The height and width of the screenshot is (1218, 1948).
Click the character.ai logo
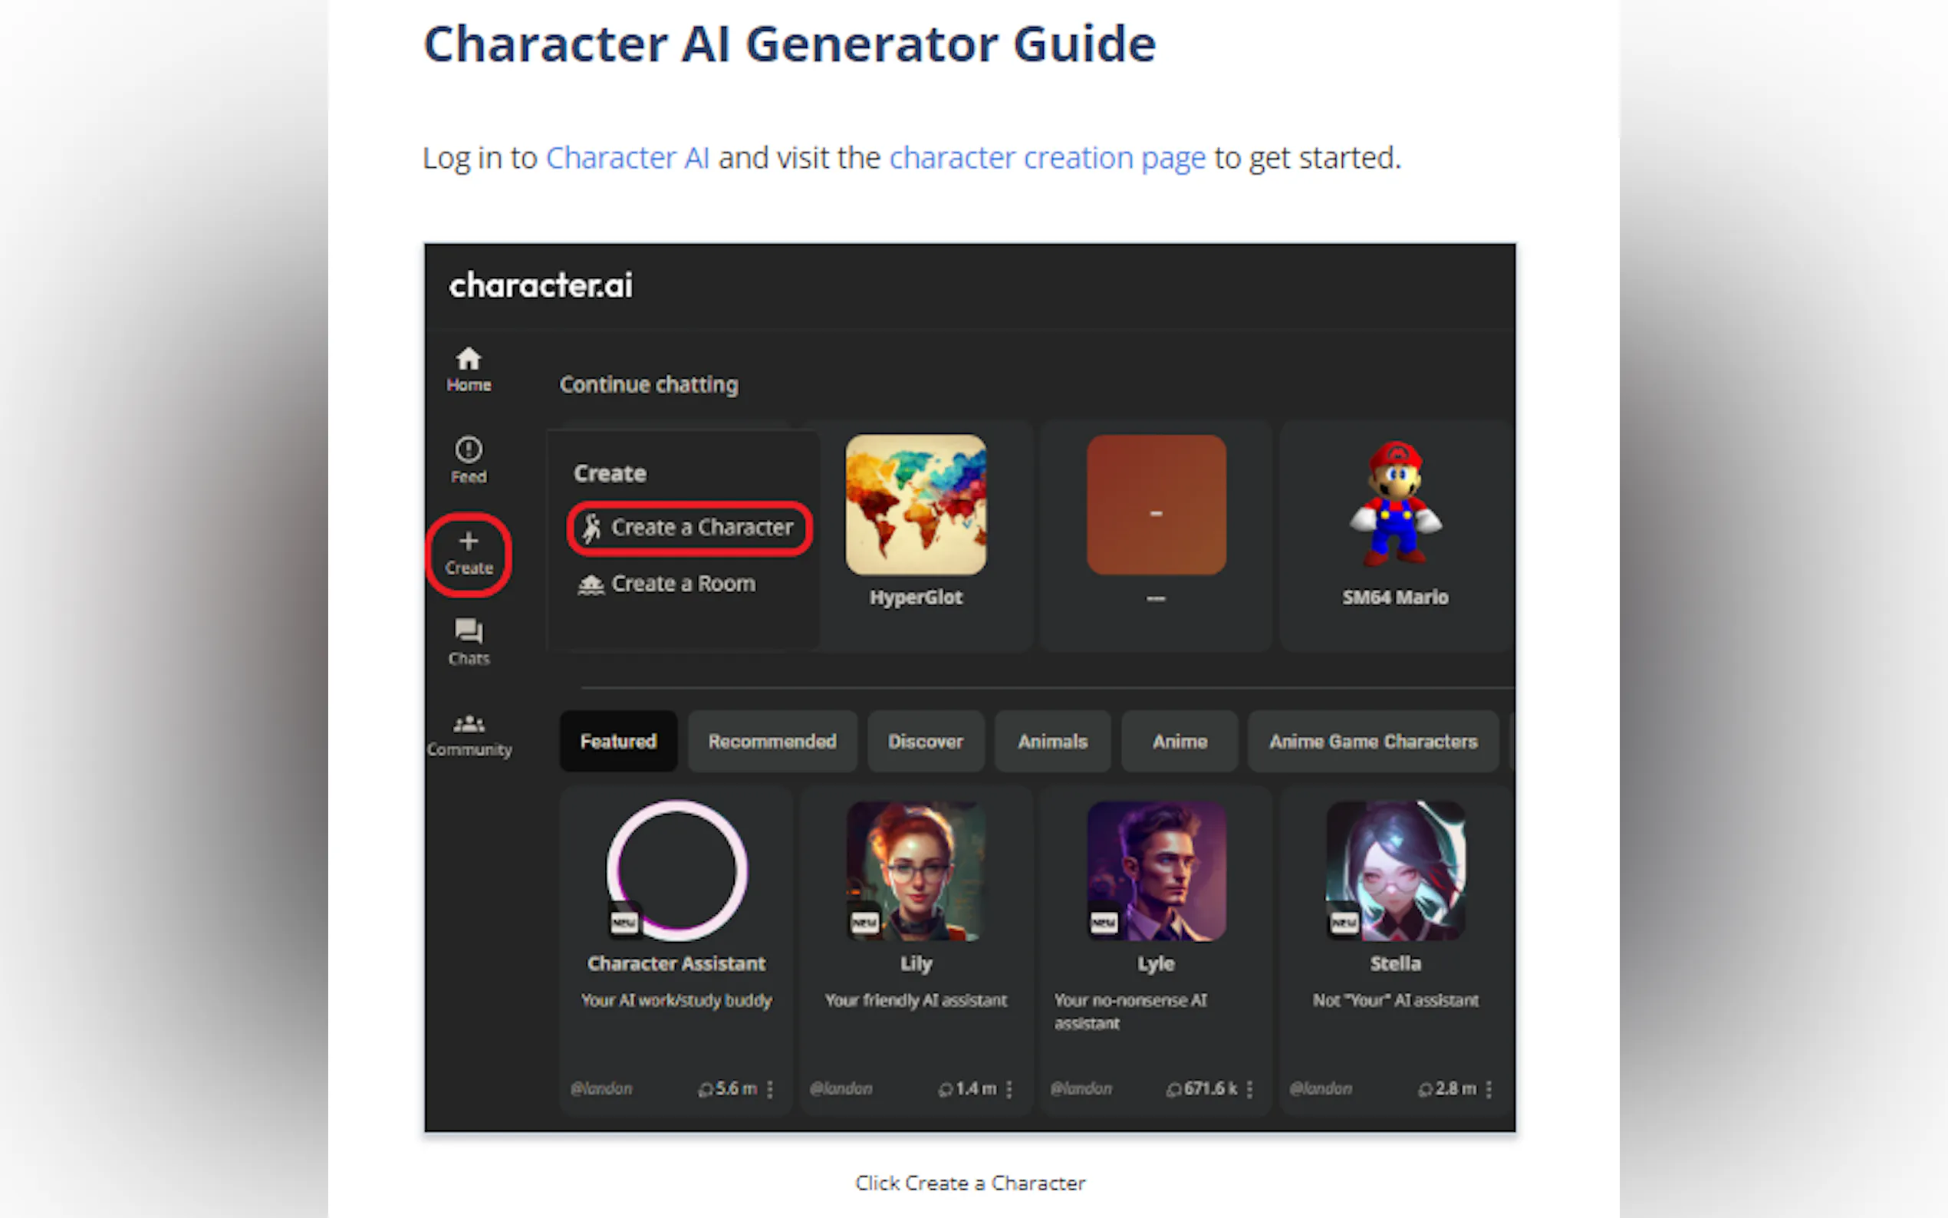(x=541, y=285)
